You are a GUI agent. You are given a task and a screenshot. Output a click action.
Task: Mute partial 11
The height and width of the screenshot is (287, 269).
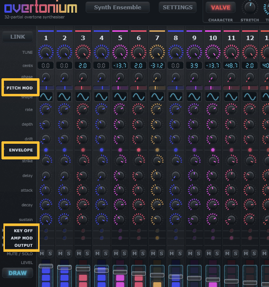[x=228, y=253]
